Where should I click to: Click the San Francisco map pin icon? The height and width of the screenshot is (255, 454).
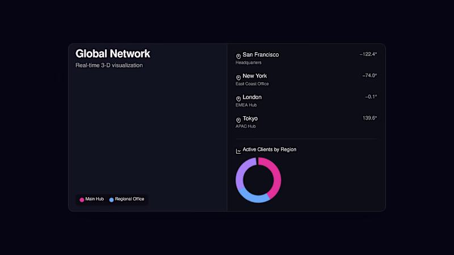pyautogui.click(x=238, y=56)
